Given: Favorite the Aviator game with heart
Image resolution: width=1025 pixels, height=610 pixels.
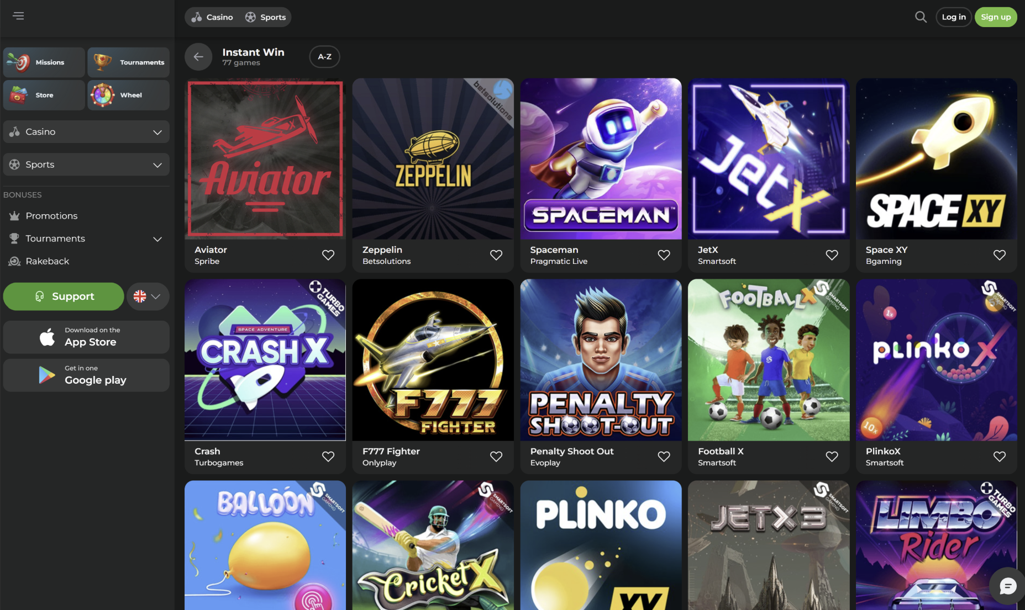Looking at the screenshot, I should (x=328, y=255).
